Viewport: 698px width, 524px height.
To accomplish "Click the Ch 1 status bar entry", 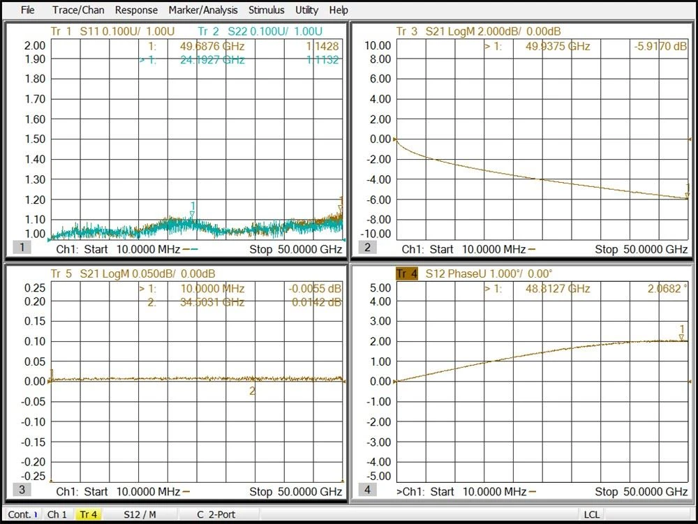I will coord(57,514).
